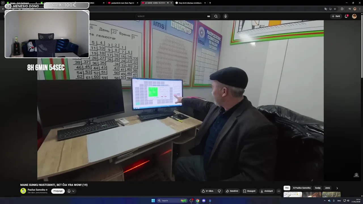
Task: Open the third recommended video thumbnail
Action: [331, 195]
